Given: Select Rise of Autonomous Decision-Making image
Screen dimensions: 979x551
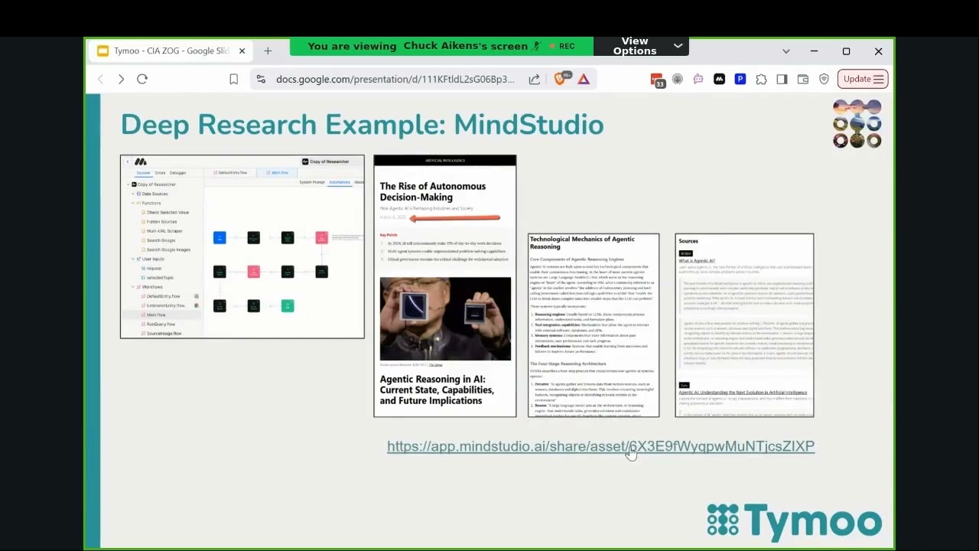Looking at the screenshot, I should point(445,285).
